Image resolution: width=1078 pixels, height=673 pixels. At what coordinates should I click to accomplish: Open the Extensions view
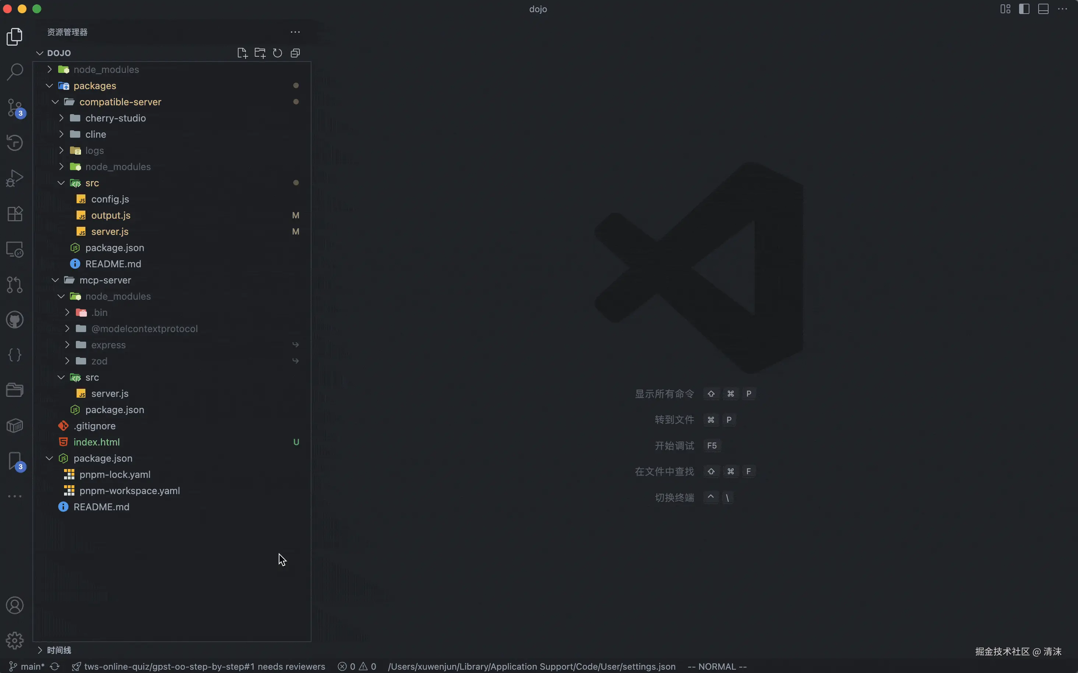coord(15,214)
